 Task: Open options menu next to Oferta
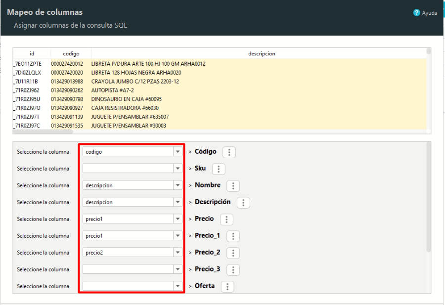point(227,287)
